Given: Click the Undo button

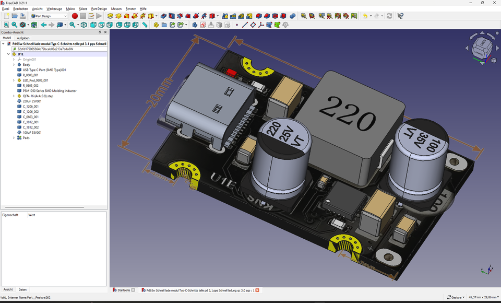Looking at the screenshot, I should [365, 16].
